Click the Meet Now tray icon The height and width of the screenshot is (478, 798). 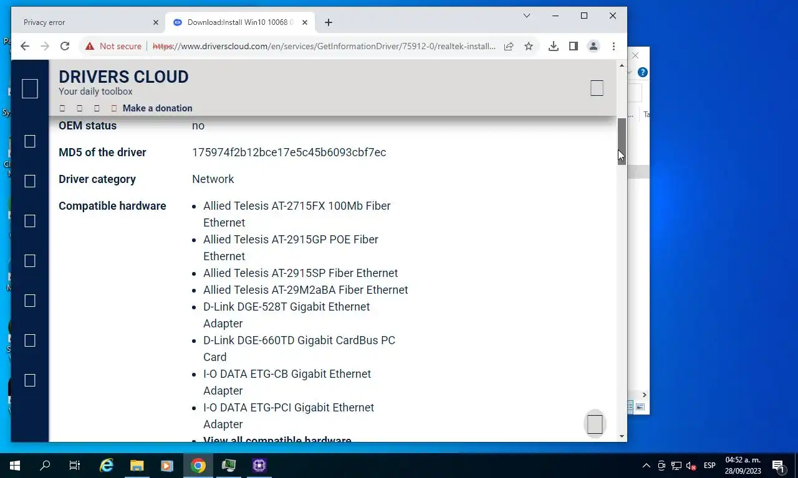click(661, 466)
